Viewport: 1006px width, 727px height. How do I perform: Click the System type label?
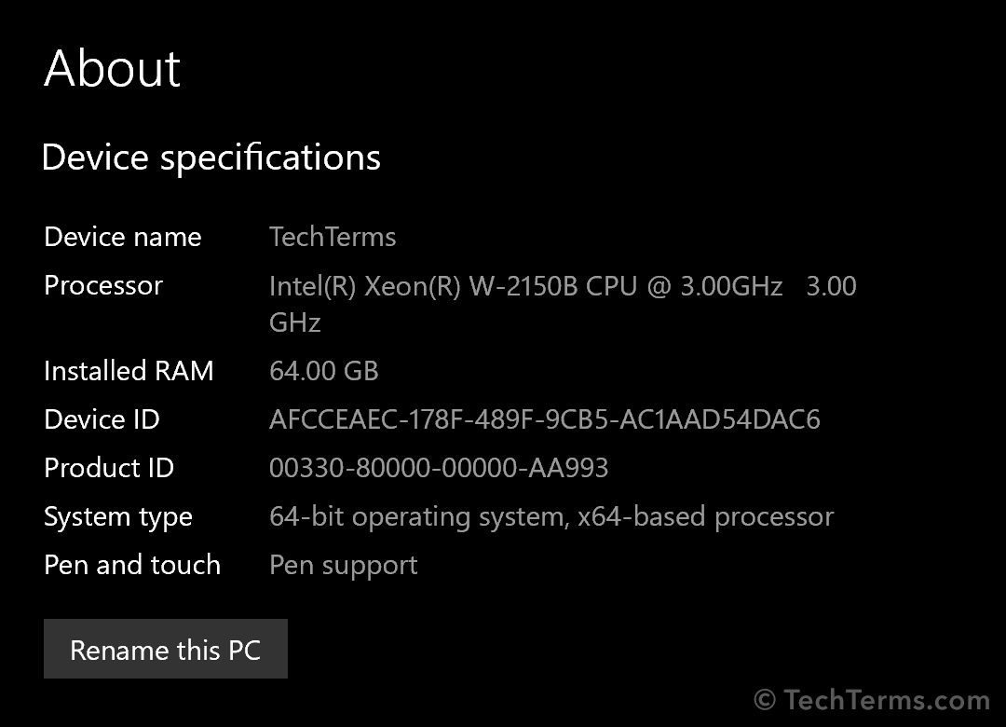pyautogui.click(x=118, y=516)
